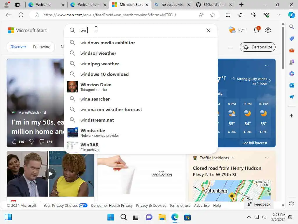Switch to the Discover tab
Image resolution: width=298 pixels, height=224 pixels.
tap(18, 47)
